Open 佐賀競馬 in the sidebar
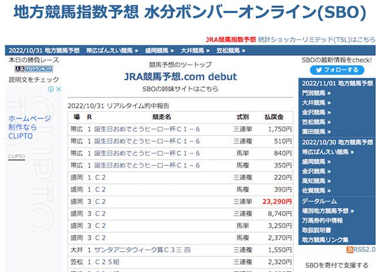The width and height of the screenshot is (376, 272). [316, 191]
